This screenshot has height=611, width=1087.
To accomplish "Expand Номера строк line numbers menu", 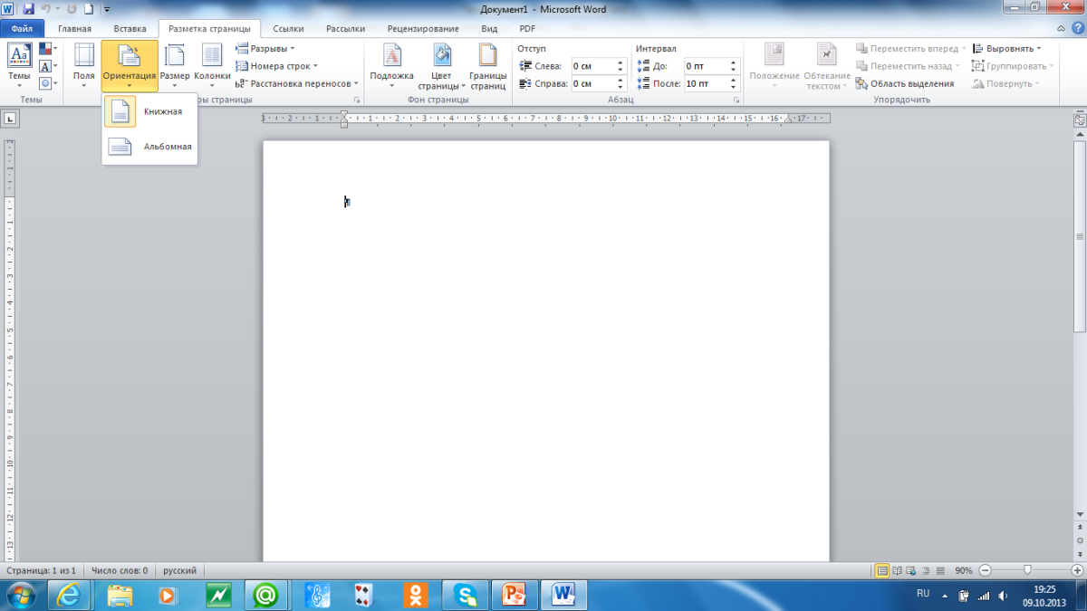I will pos(276,66).
